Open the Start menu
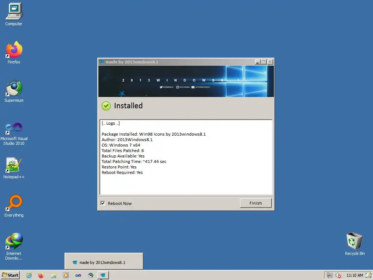373x280 pixels. 10,275
